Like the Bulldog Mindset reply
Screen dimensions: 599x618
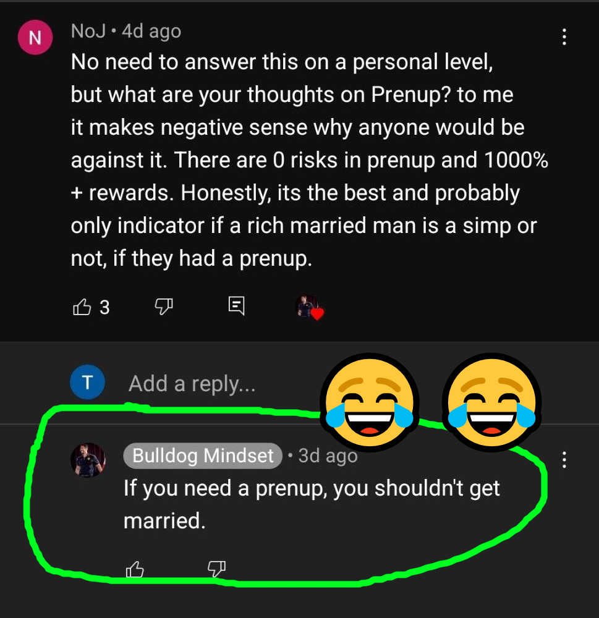pyautogui.click(x=135, y=569)
